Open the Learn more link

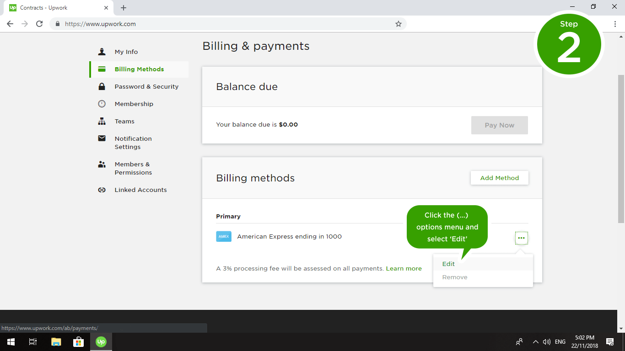click(404, 268)
